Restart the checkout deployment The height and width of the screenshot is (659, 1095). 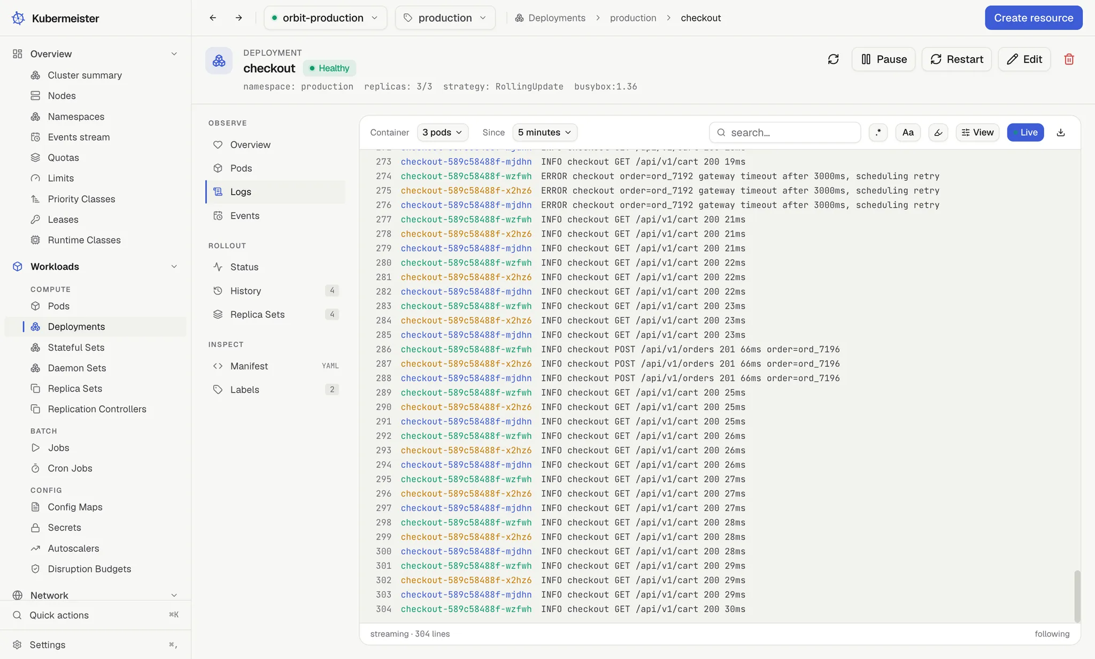pyautogui.click(x=957, y=59)
